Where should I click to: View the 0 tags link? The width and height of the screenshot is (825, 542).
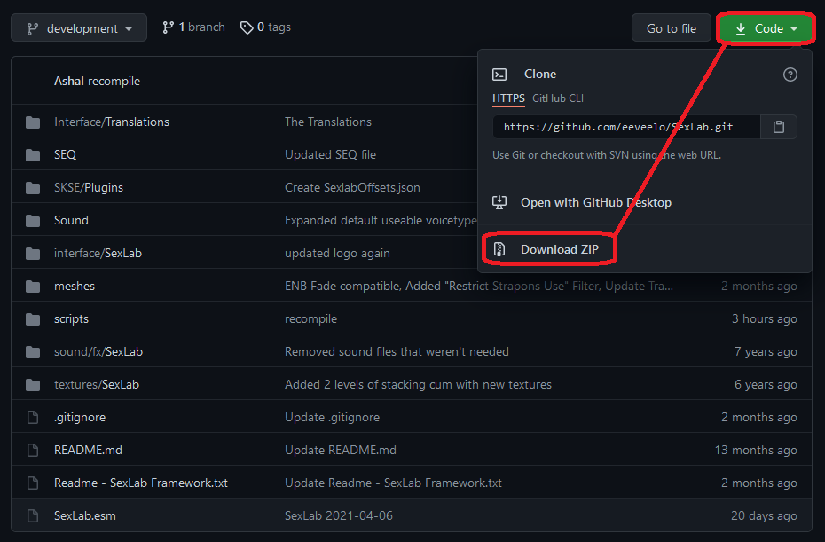(265, 27)
